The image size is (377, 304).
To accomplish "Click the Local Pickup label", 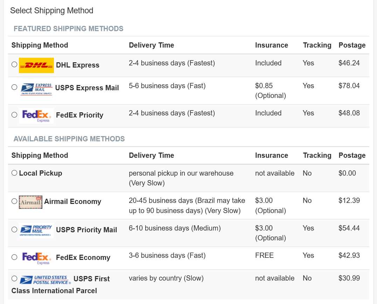I will [x=41, y=173].
